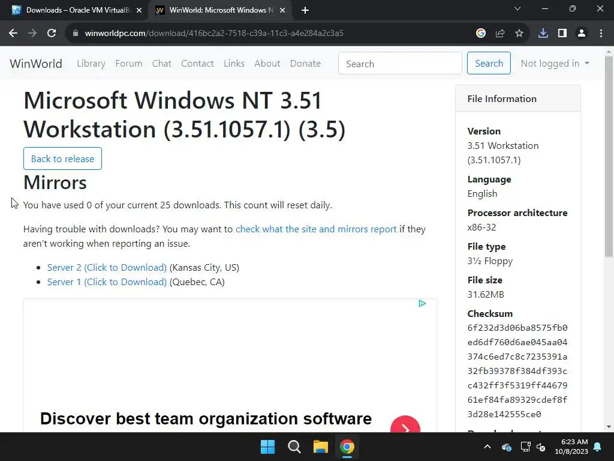Download from Server 1 Quebec
The image size is (614, 461).
click(x=107, y=282)
